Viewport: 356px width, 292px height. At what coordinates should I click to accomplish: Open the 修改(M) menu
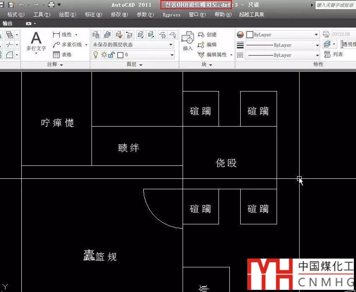pyautogui.click(x=120, y=15)
